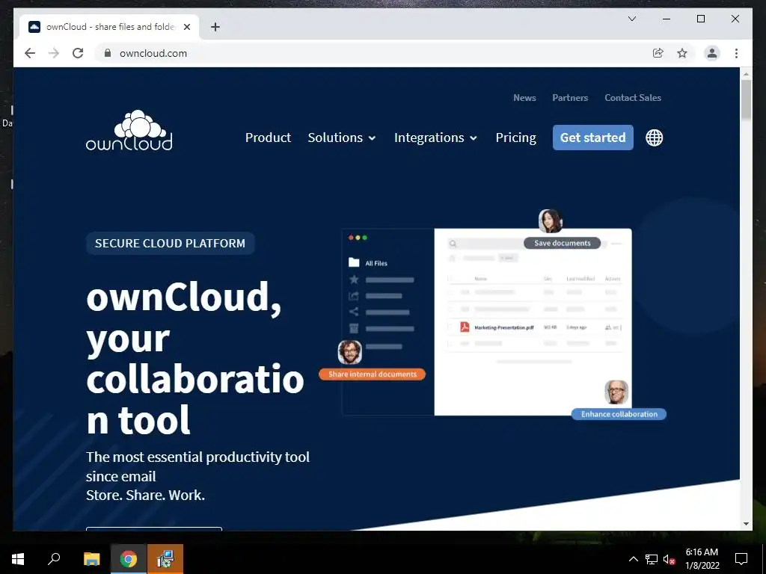This screenshot has height=574, width=766.
Task: Open the Partners link
Action: coord(570,98)
